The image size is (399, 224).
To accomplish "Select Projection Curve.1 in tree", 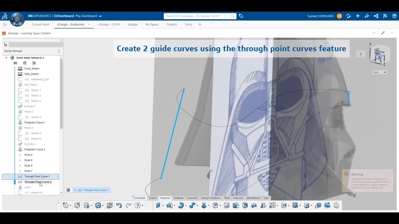I will [34, 122].
